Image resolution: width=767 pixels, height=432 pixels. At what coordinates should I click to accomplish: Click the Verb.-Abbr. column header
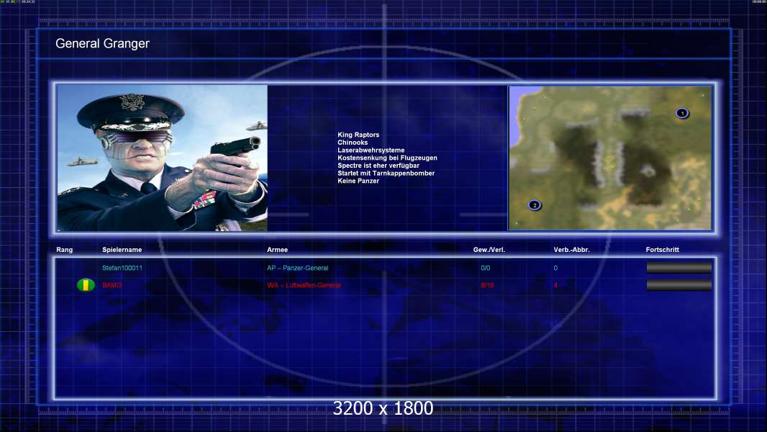[x=571, y=250]
